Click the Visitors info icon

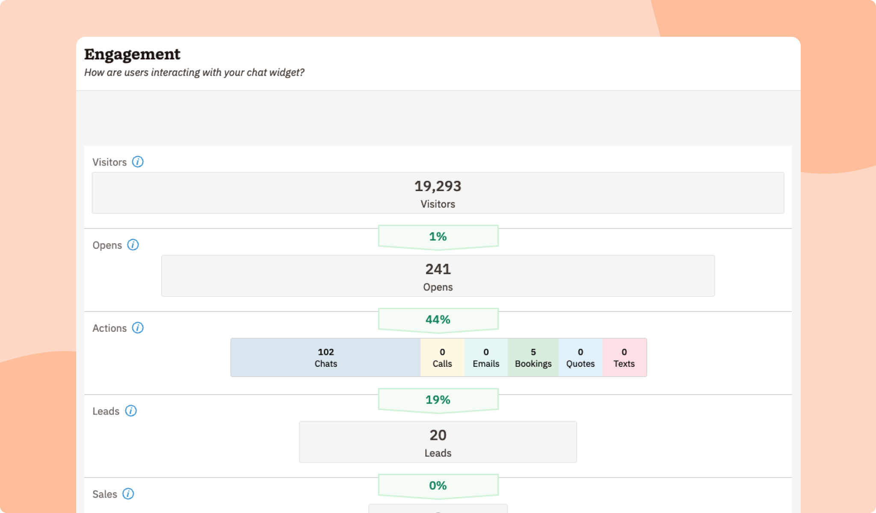click(138, 162)
